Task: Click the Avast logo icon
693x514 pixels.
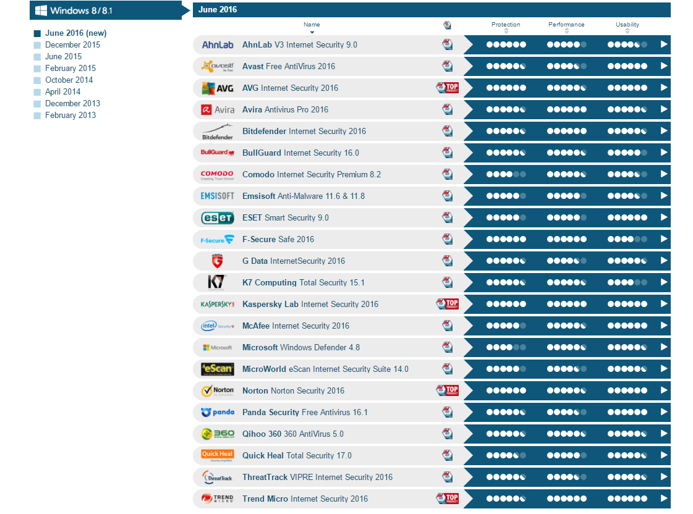Action: pyautogui.click(x=218, y=66)
